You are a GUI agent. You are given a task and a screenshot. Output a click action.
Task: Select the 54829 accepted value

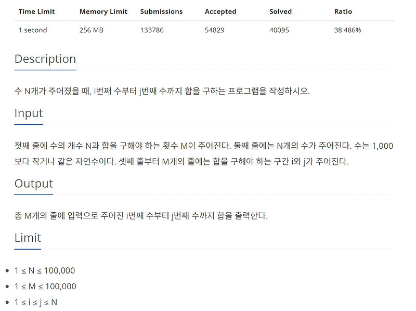point(214,30)
